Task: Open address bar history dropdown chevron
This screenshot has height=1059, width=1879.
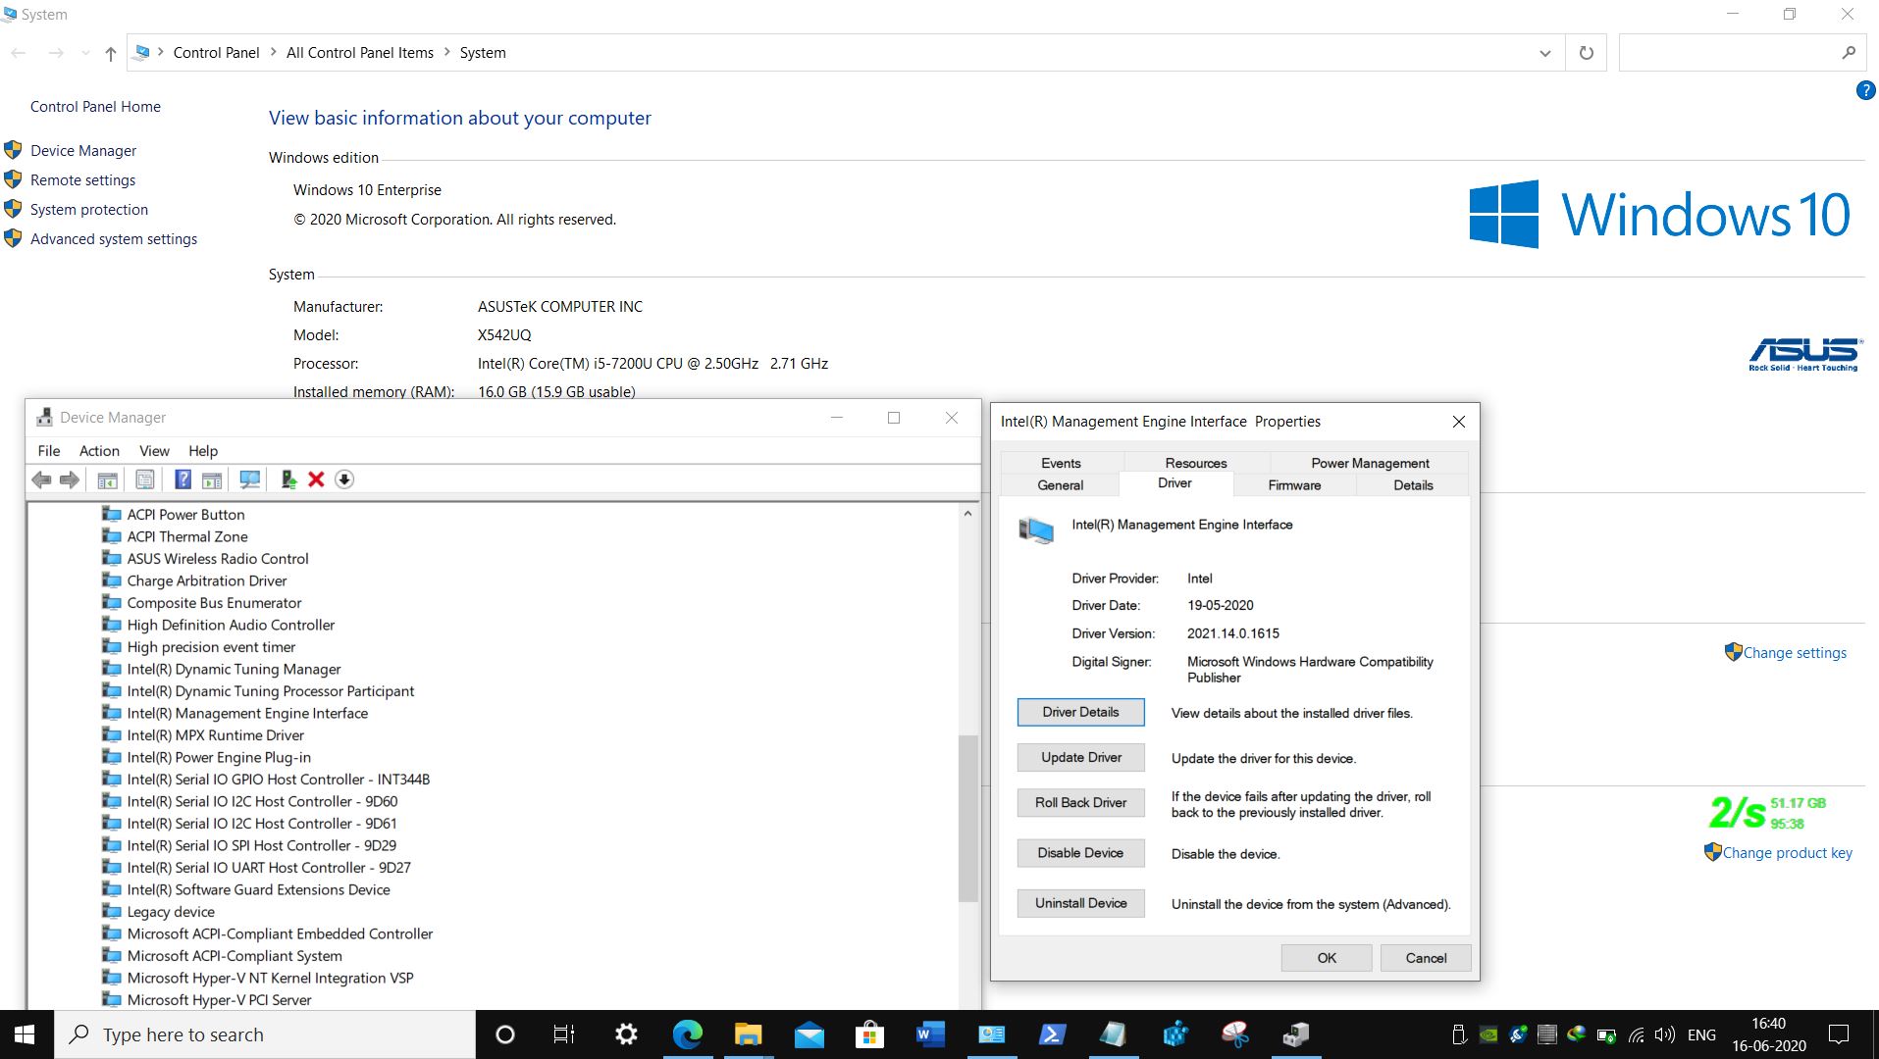Action: [1545, 53]
